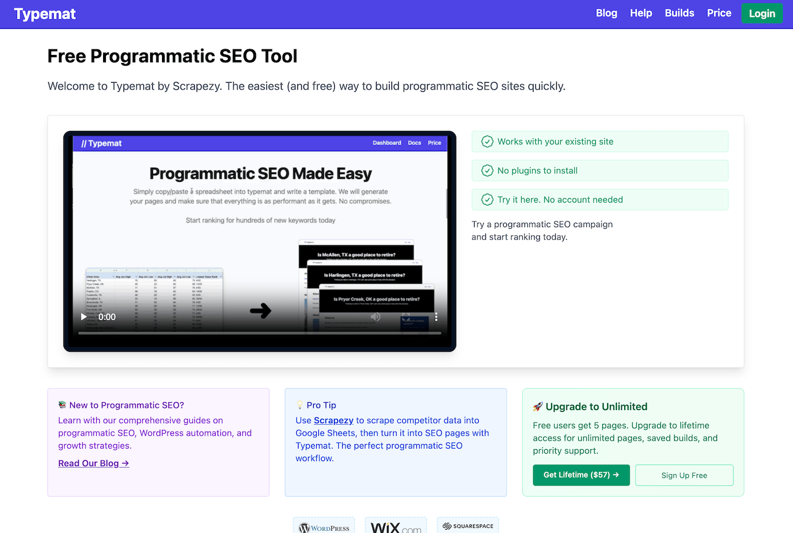Go to the Help nav item

tap(641, 13)
